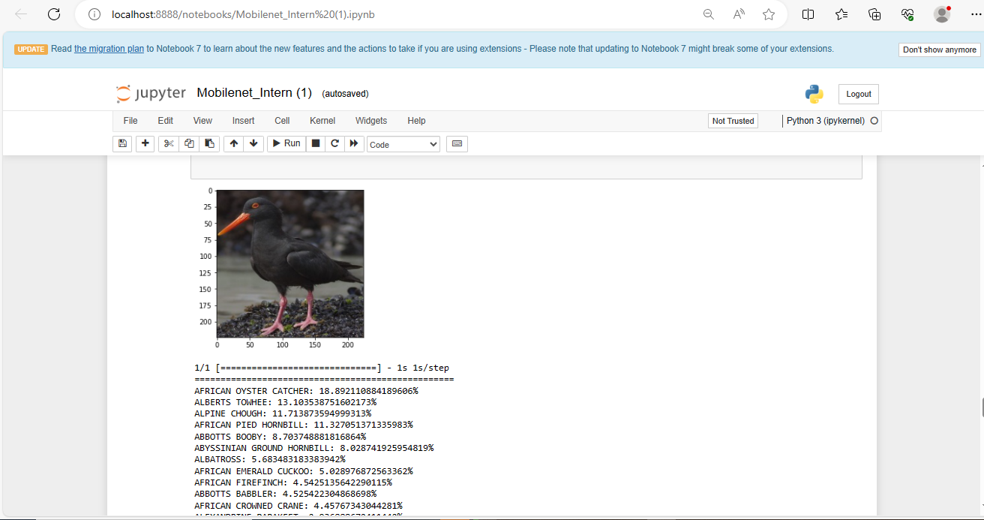Click AFRICAN EMERALD CUCKOO prediction line
The height and width of the screenshot is (520, 984).
point(304,471)
